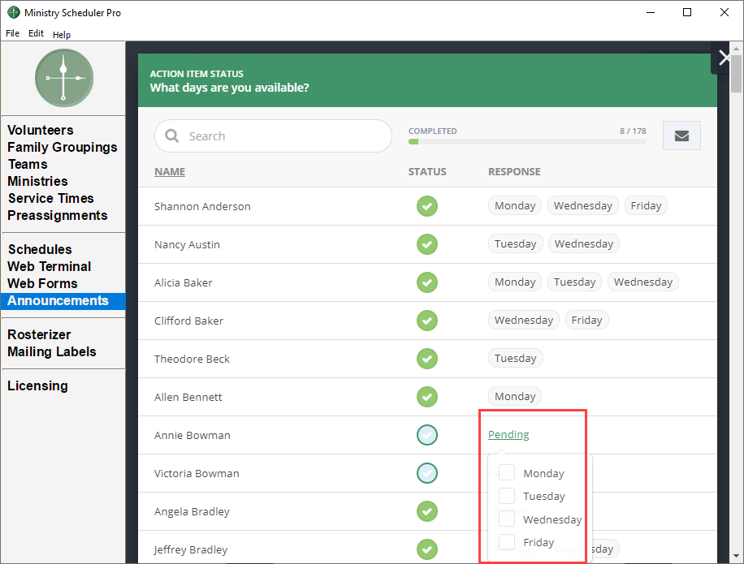
Task: Open Family Groupings in sidebar
Action: click(x=63, y=148)
